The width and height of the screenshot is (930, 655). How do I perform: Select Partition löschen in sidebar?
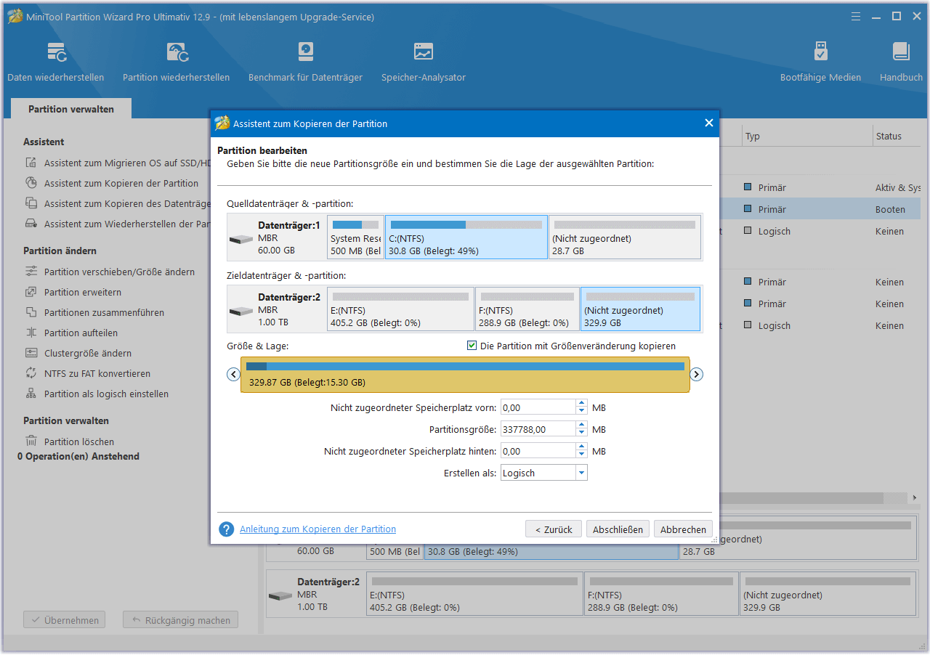pyautogui.click(x=79, y=442)
